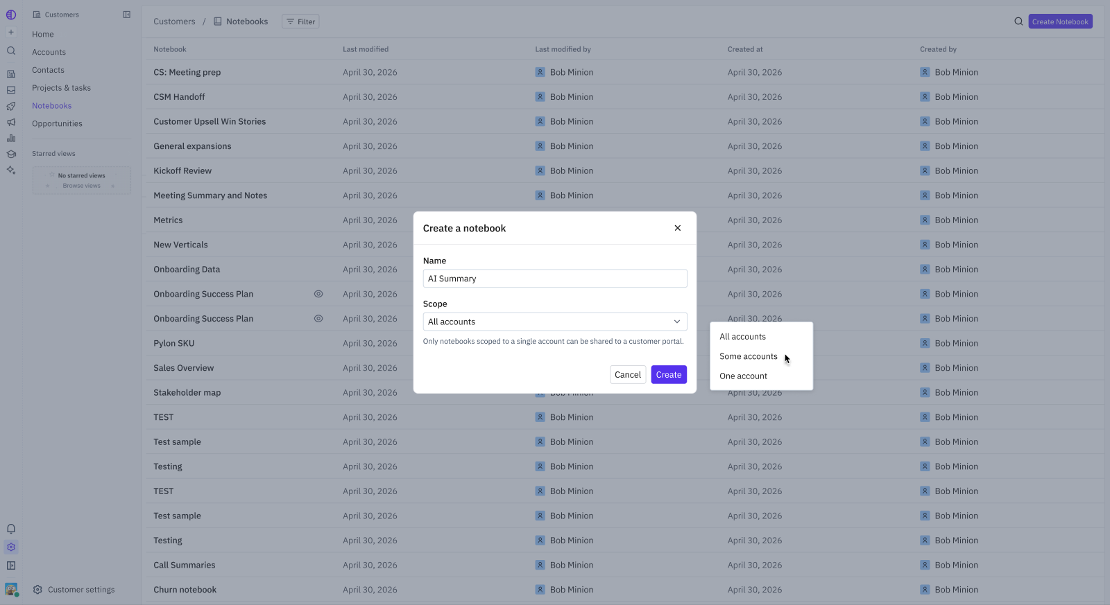The width and height of the screenshot is (1110, 605).
Task: Open the Onboarding Data notebook
Action: (x=187, y=270)
